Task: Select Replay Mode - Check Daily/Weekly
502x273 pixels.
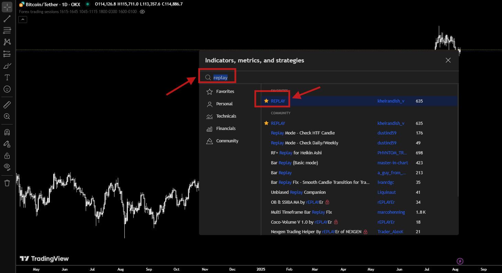Action: click(304, 143)
